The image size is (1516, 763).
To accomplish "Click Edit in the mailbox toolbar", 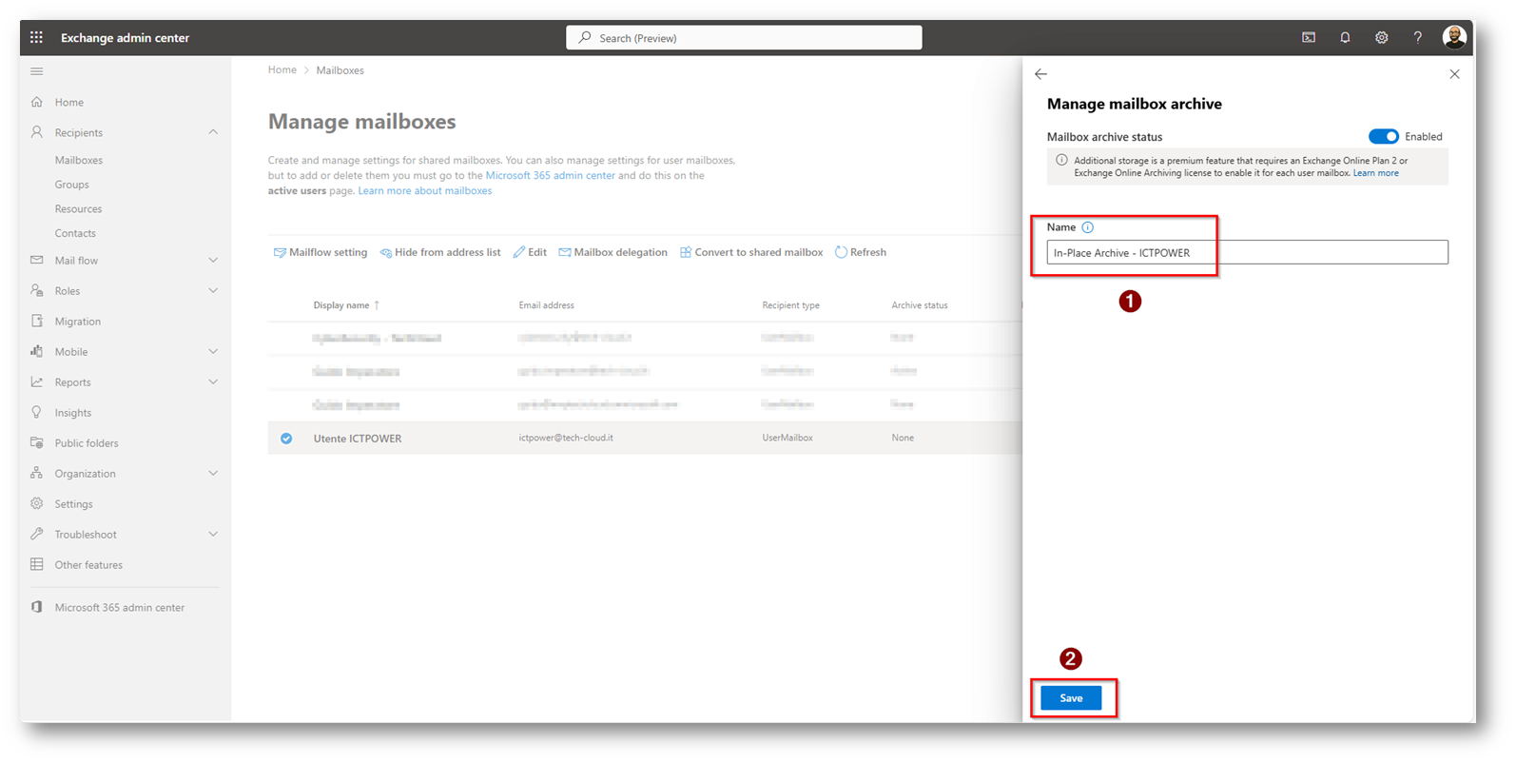I will point(530,252).
